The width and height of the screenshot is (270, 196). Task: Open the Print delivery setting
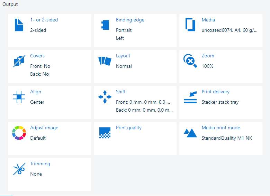pos(215,92)
